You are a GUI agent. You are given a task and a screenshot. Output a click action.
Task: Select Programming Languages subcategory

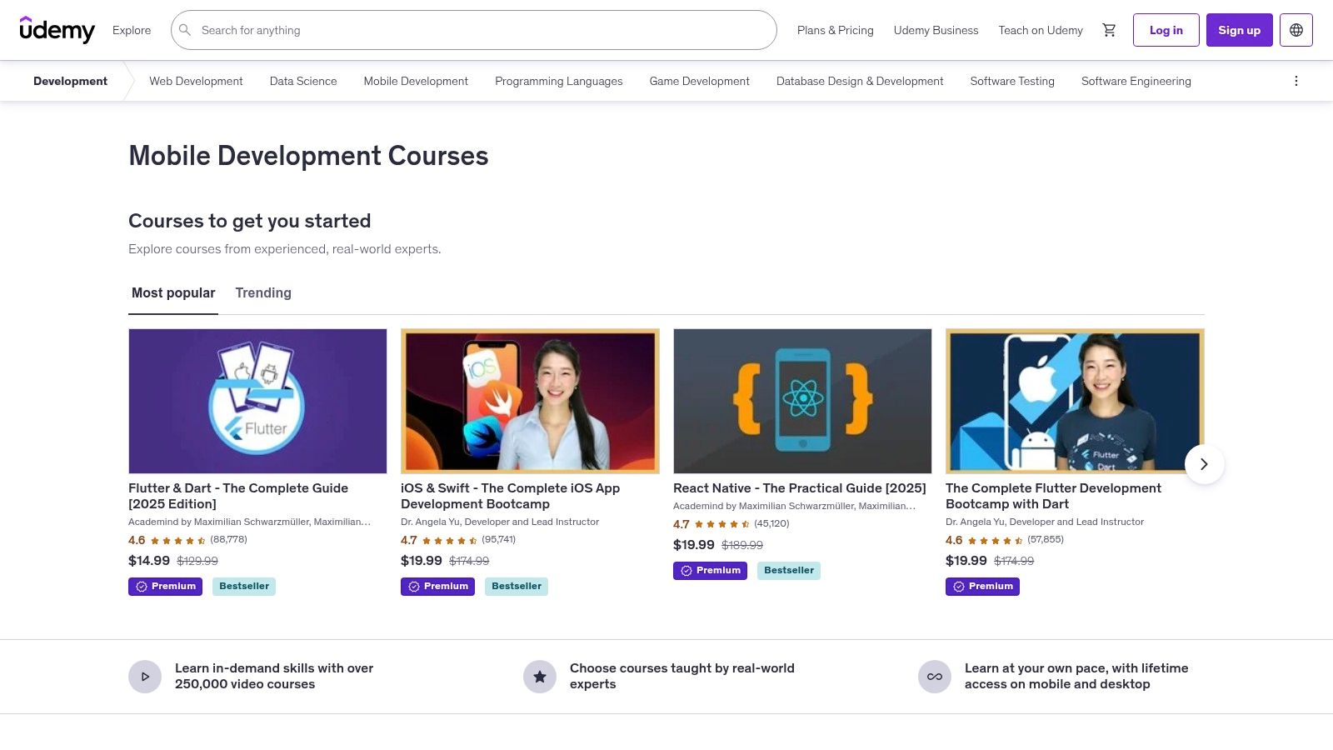click(559, 81)
